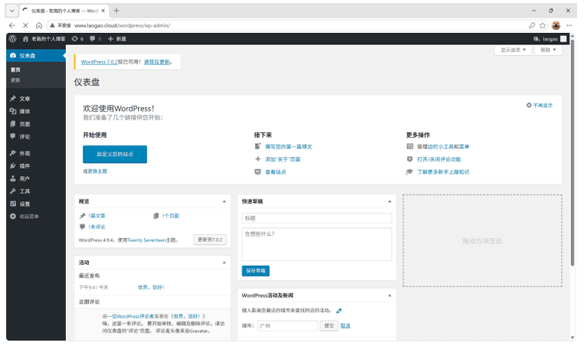Image resolution: width=584 pixels, height=346 pixels.
Task: Open the comments bubble in admin bar
Action: (x=95, y=39)
